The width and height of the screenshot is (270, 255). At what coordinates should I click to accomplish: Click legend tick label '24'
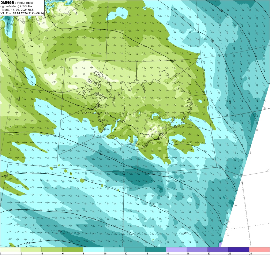(x=251, y=253)
